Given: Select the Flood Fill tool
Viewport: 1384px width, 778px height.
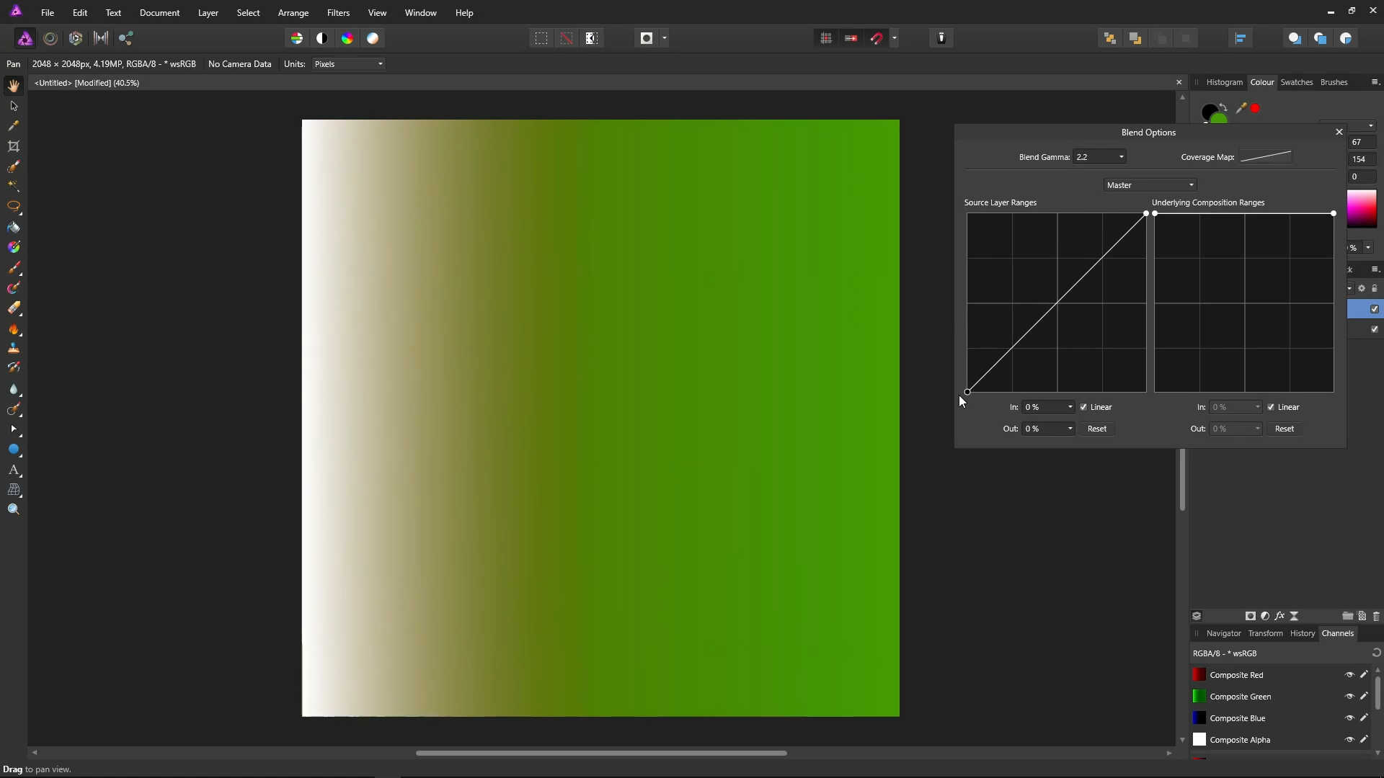Looking at the screenshot, I should [14, 228].
